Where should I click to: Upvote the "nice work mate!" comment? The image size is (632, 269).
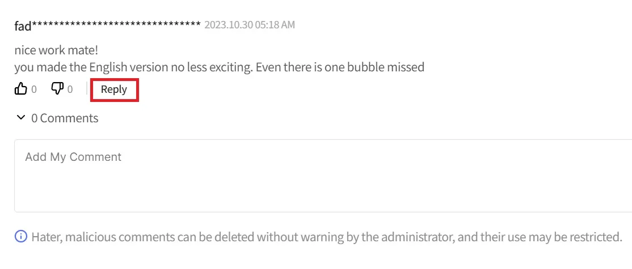click(20, 89)
